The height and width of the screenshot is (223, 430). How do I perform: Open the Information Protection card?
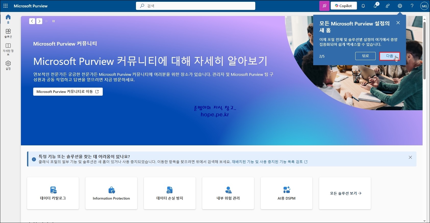[x=111, y=193]
